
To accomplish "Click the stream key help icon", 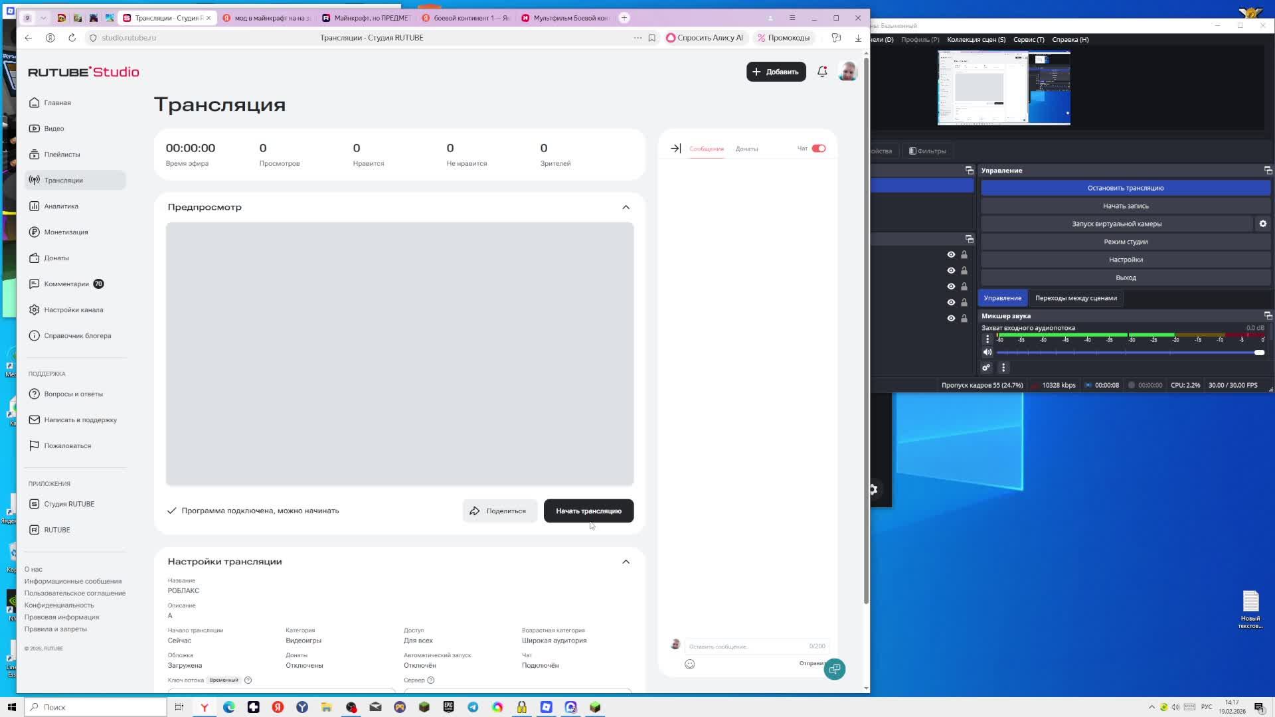I will [248, 680].
